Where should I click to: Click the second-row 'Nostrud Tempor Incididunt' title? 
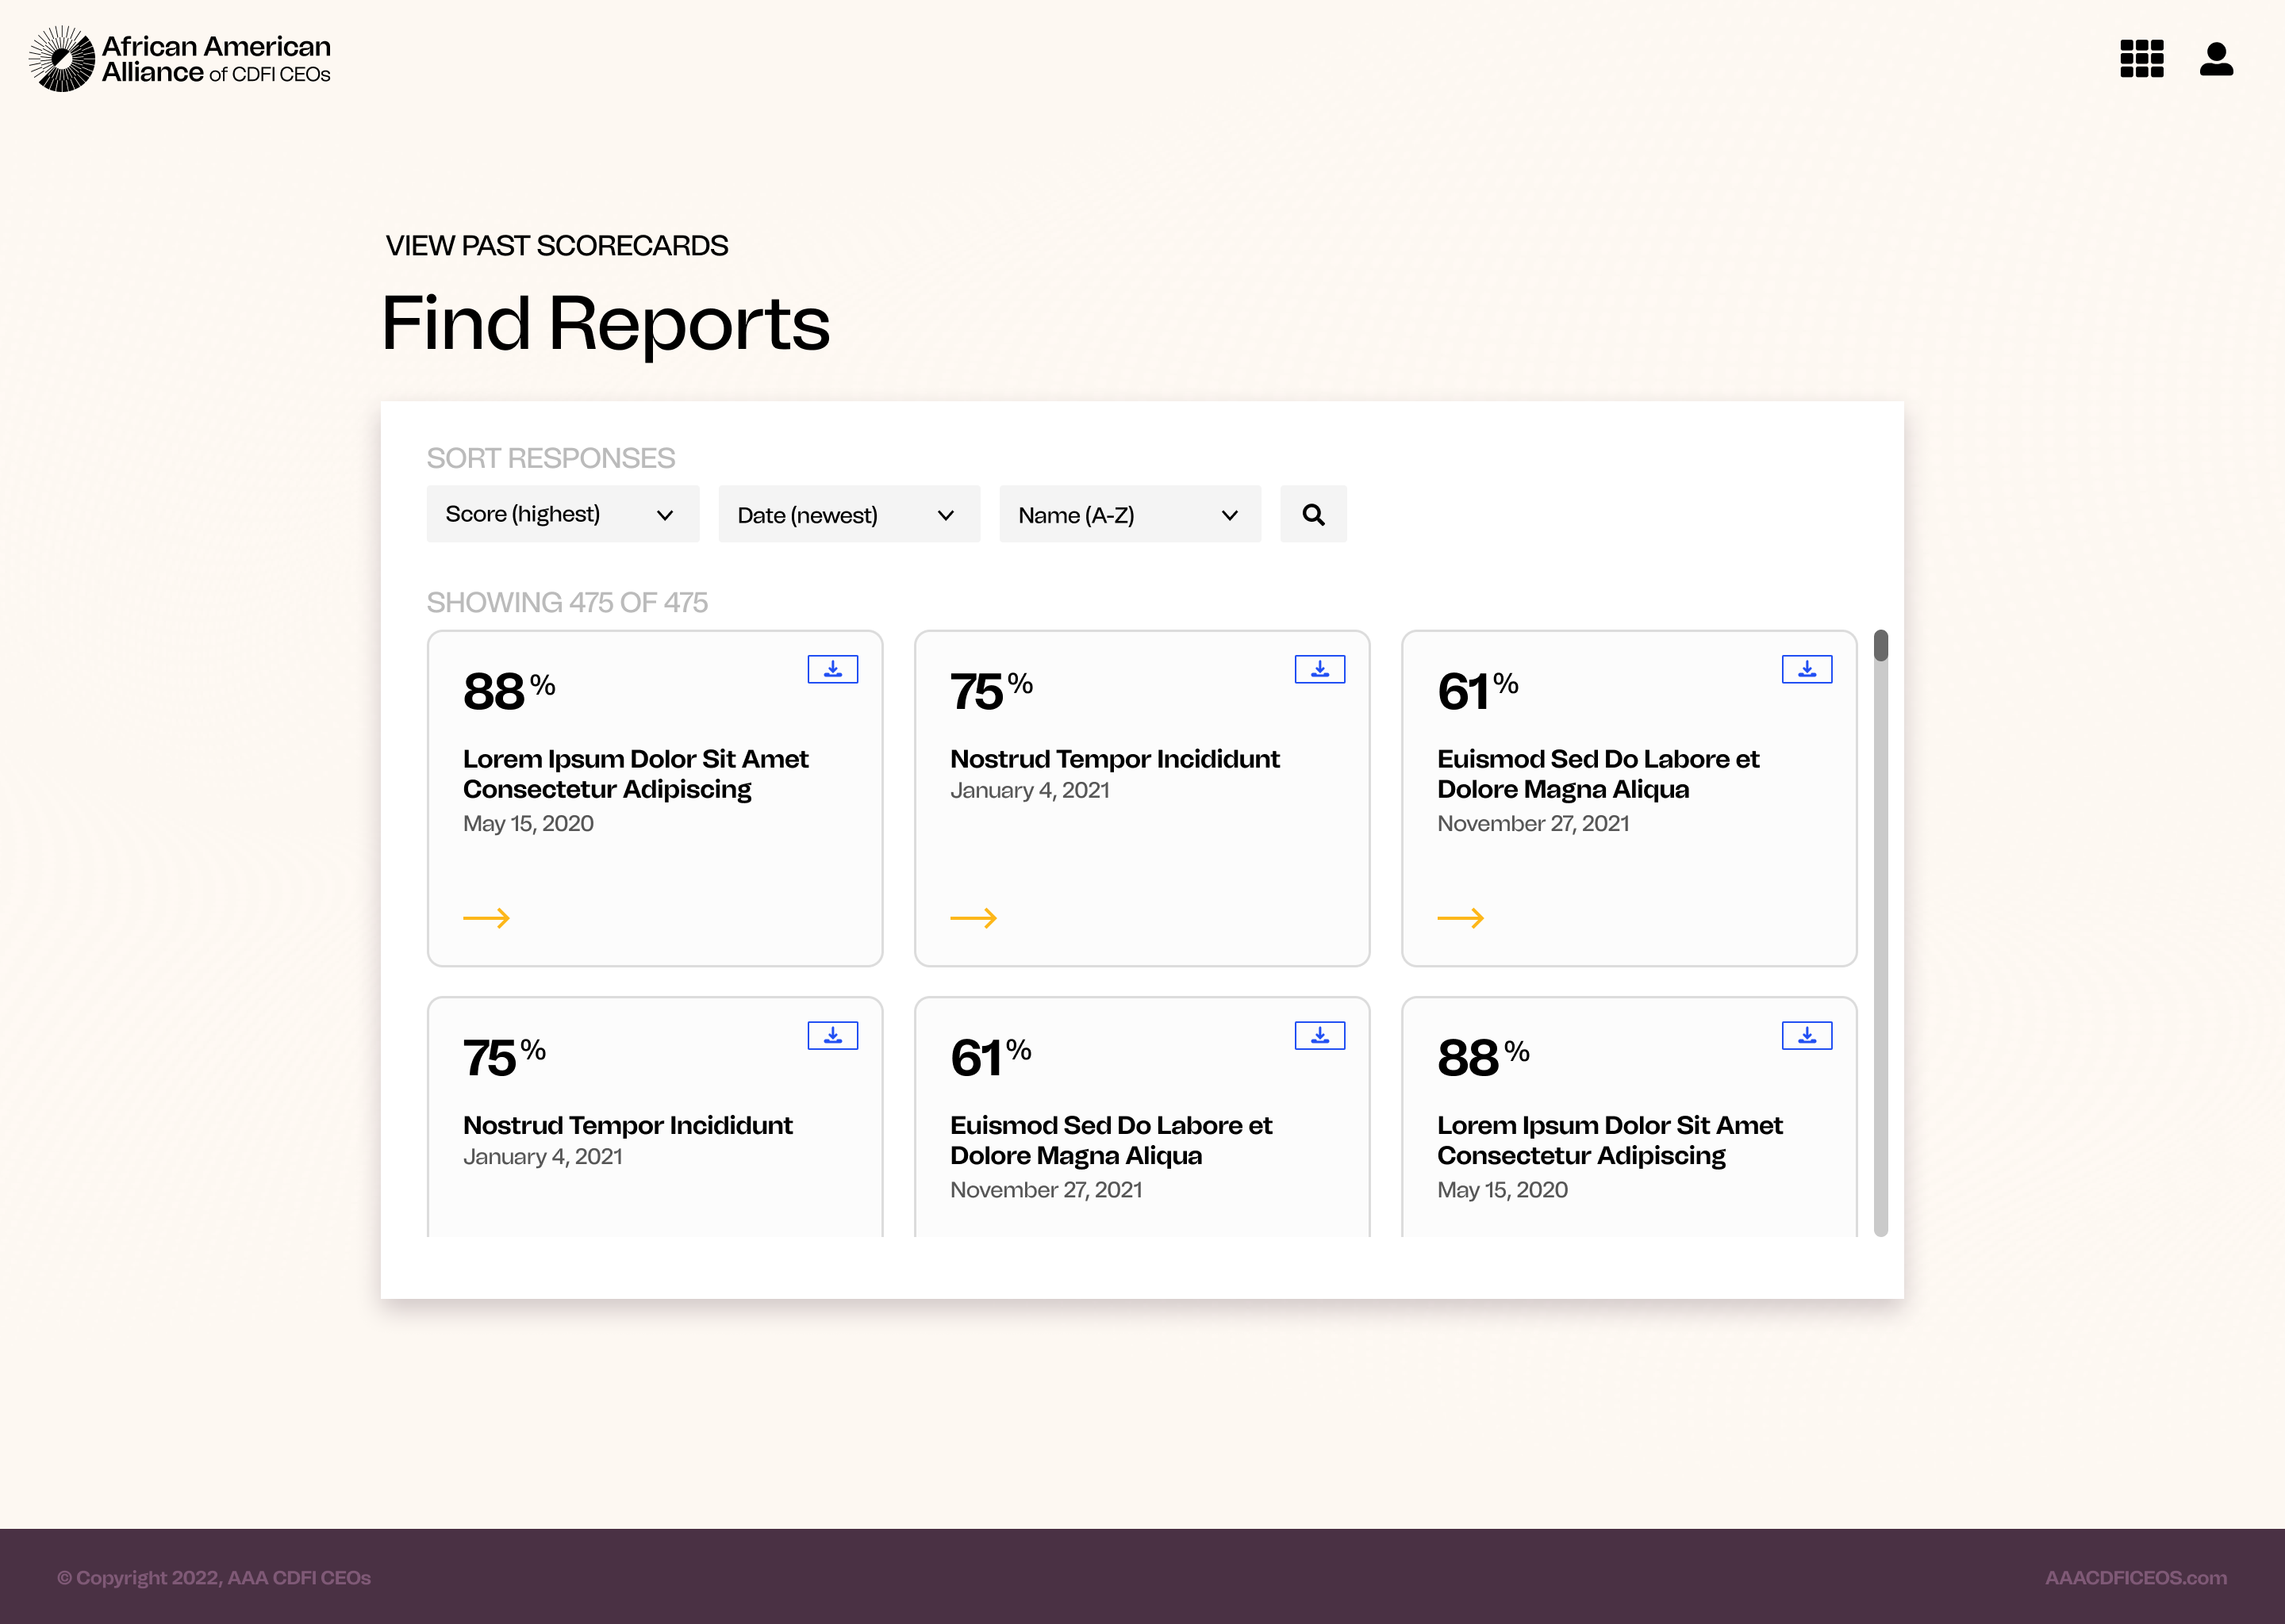628,1125
